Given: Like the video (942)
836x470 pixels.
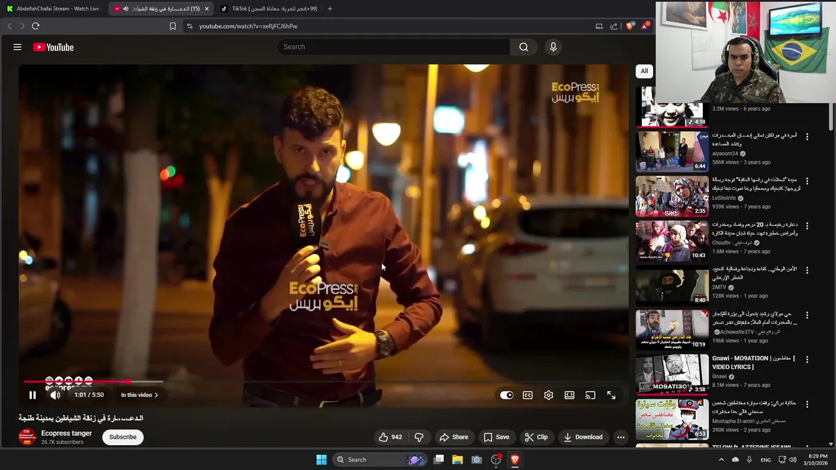Looking at the screenshot, I should (x=391, y=437).
